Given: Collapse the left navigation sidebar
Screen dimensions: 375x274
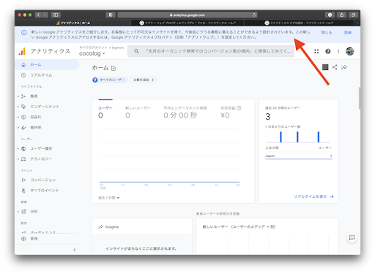Looking at the screenshot, I should pyautogui.click(x=75, y=250).
